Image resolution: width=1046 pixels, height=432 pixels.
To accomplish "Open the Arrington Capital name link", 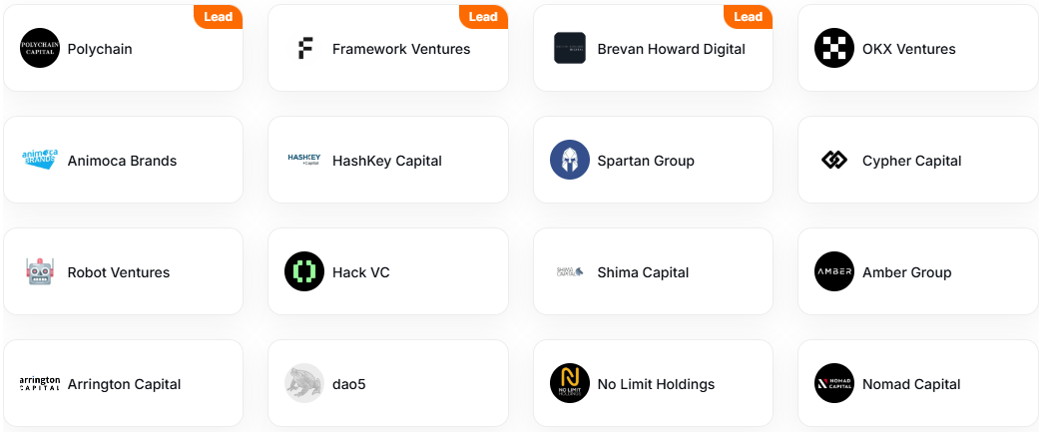I will coord(124,385).
